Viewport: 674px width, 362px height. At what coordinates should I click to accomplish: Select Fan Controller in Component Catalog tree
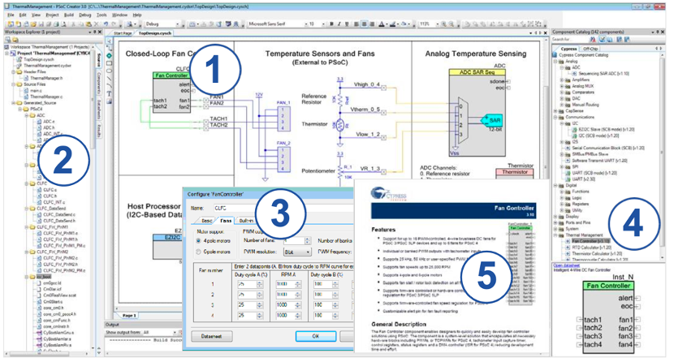[x=590, y=241]
